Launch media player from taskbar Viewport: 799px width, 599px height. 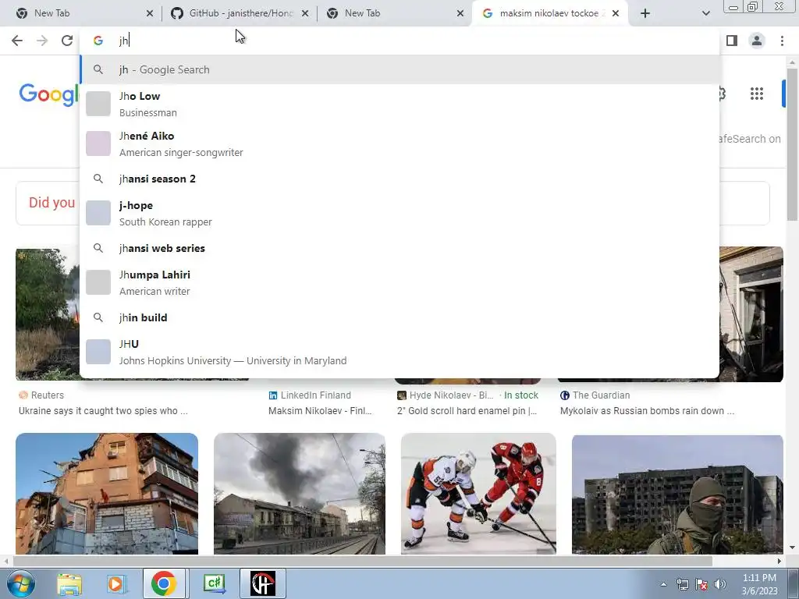tap(116, 583)
